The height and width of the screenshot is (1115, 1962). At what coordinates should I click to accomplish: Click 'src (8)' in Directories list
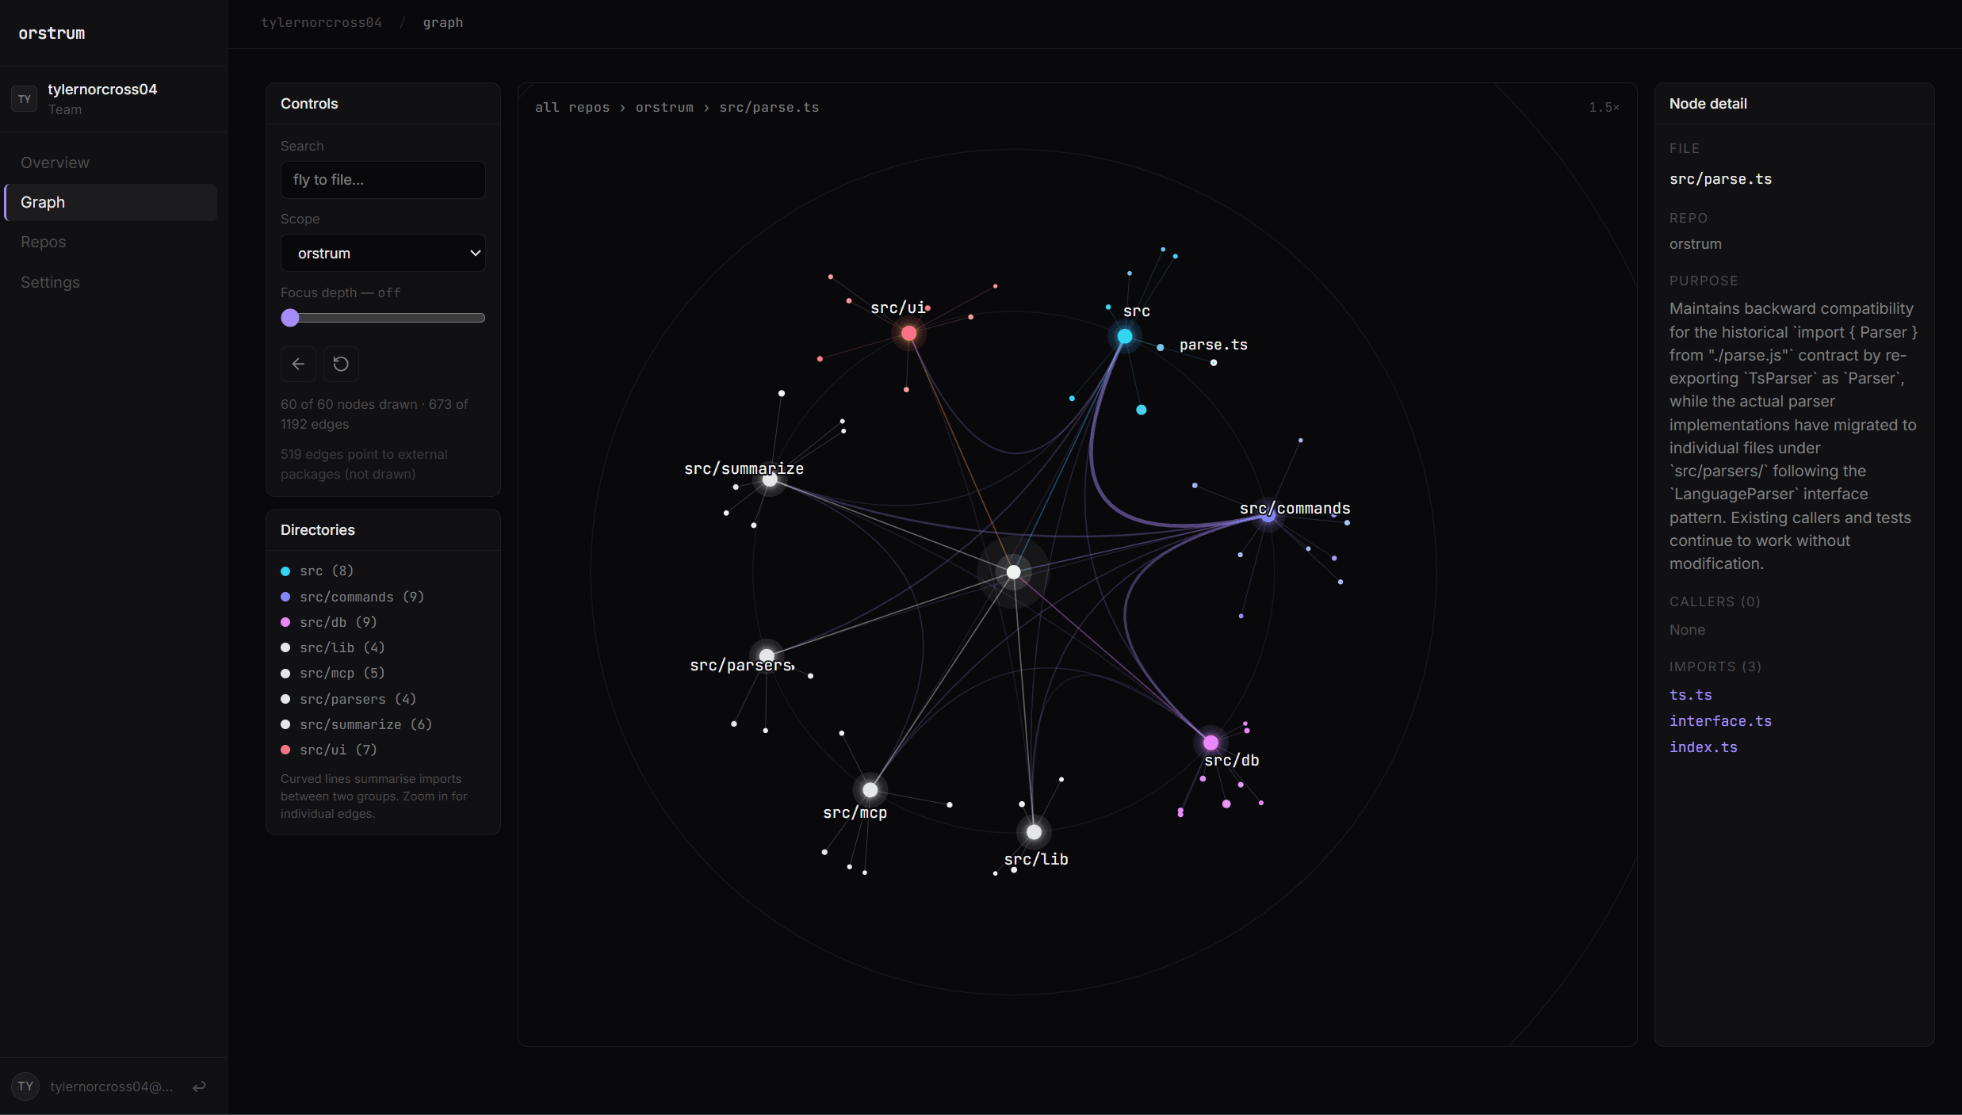point(327,571)
